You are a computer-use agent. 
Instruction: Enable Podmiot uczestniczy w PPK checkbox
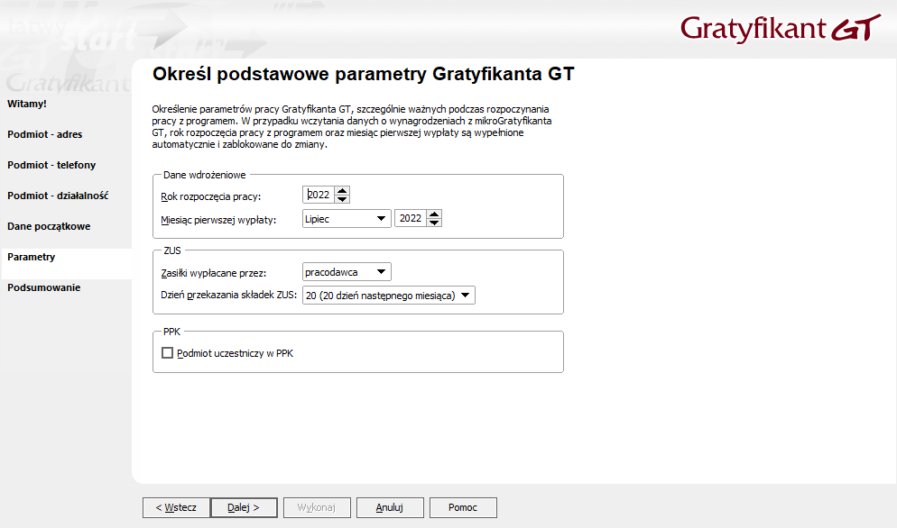(168, 353)
